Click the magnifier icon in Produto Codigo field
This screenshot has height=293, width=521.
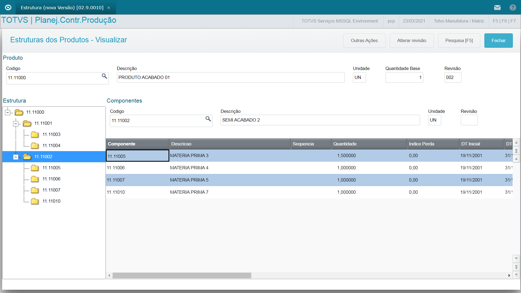(104, 76)
